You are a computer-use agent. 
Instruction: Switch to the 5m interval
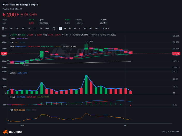point(97,28)
